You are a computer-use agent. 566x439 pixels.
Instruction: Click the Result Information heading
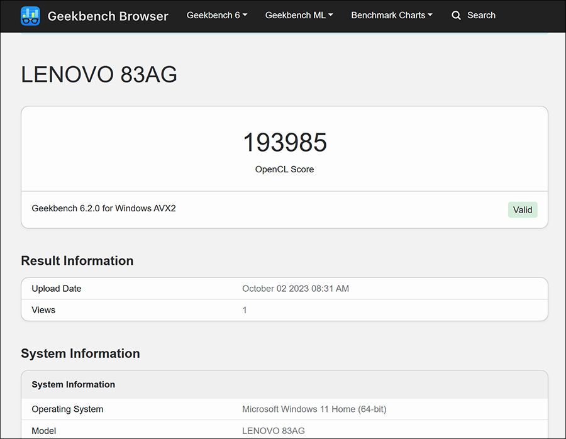(77, 260)
